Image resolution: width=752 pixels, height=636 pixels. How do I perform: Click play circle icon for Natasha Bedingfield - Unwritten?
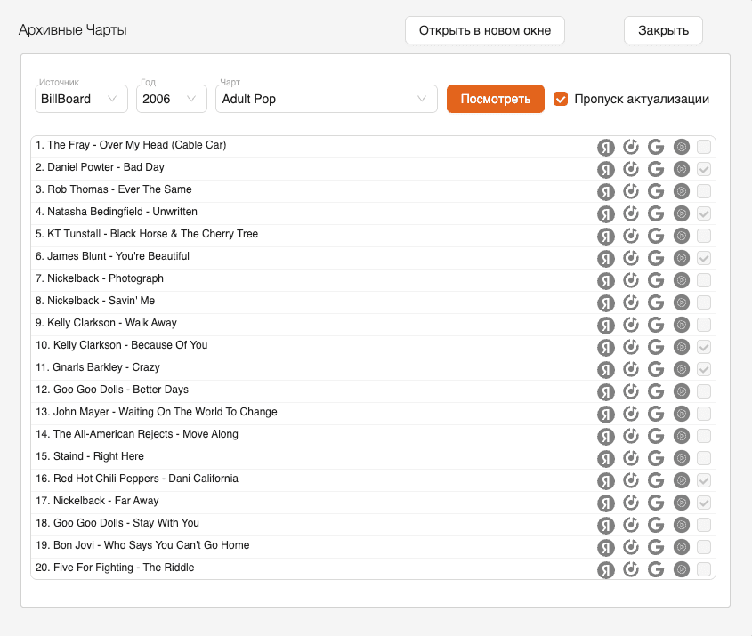click(681, 213)
